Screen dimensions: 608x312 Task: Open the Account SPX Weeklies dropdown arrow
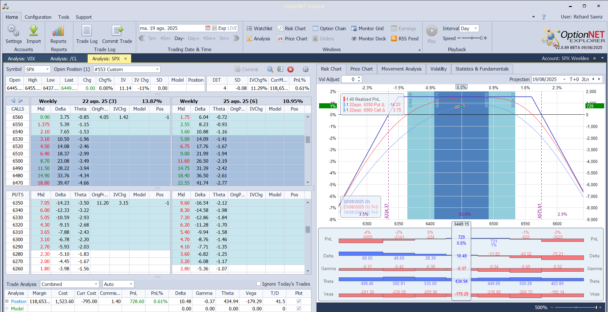pyautogui.click(x=602, y=58)
